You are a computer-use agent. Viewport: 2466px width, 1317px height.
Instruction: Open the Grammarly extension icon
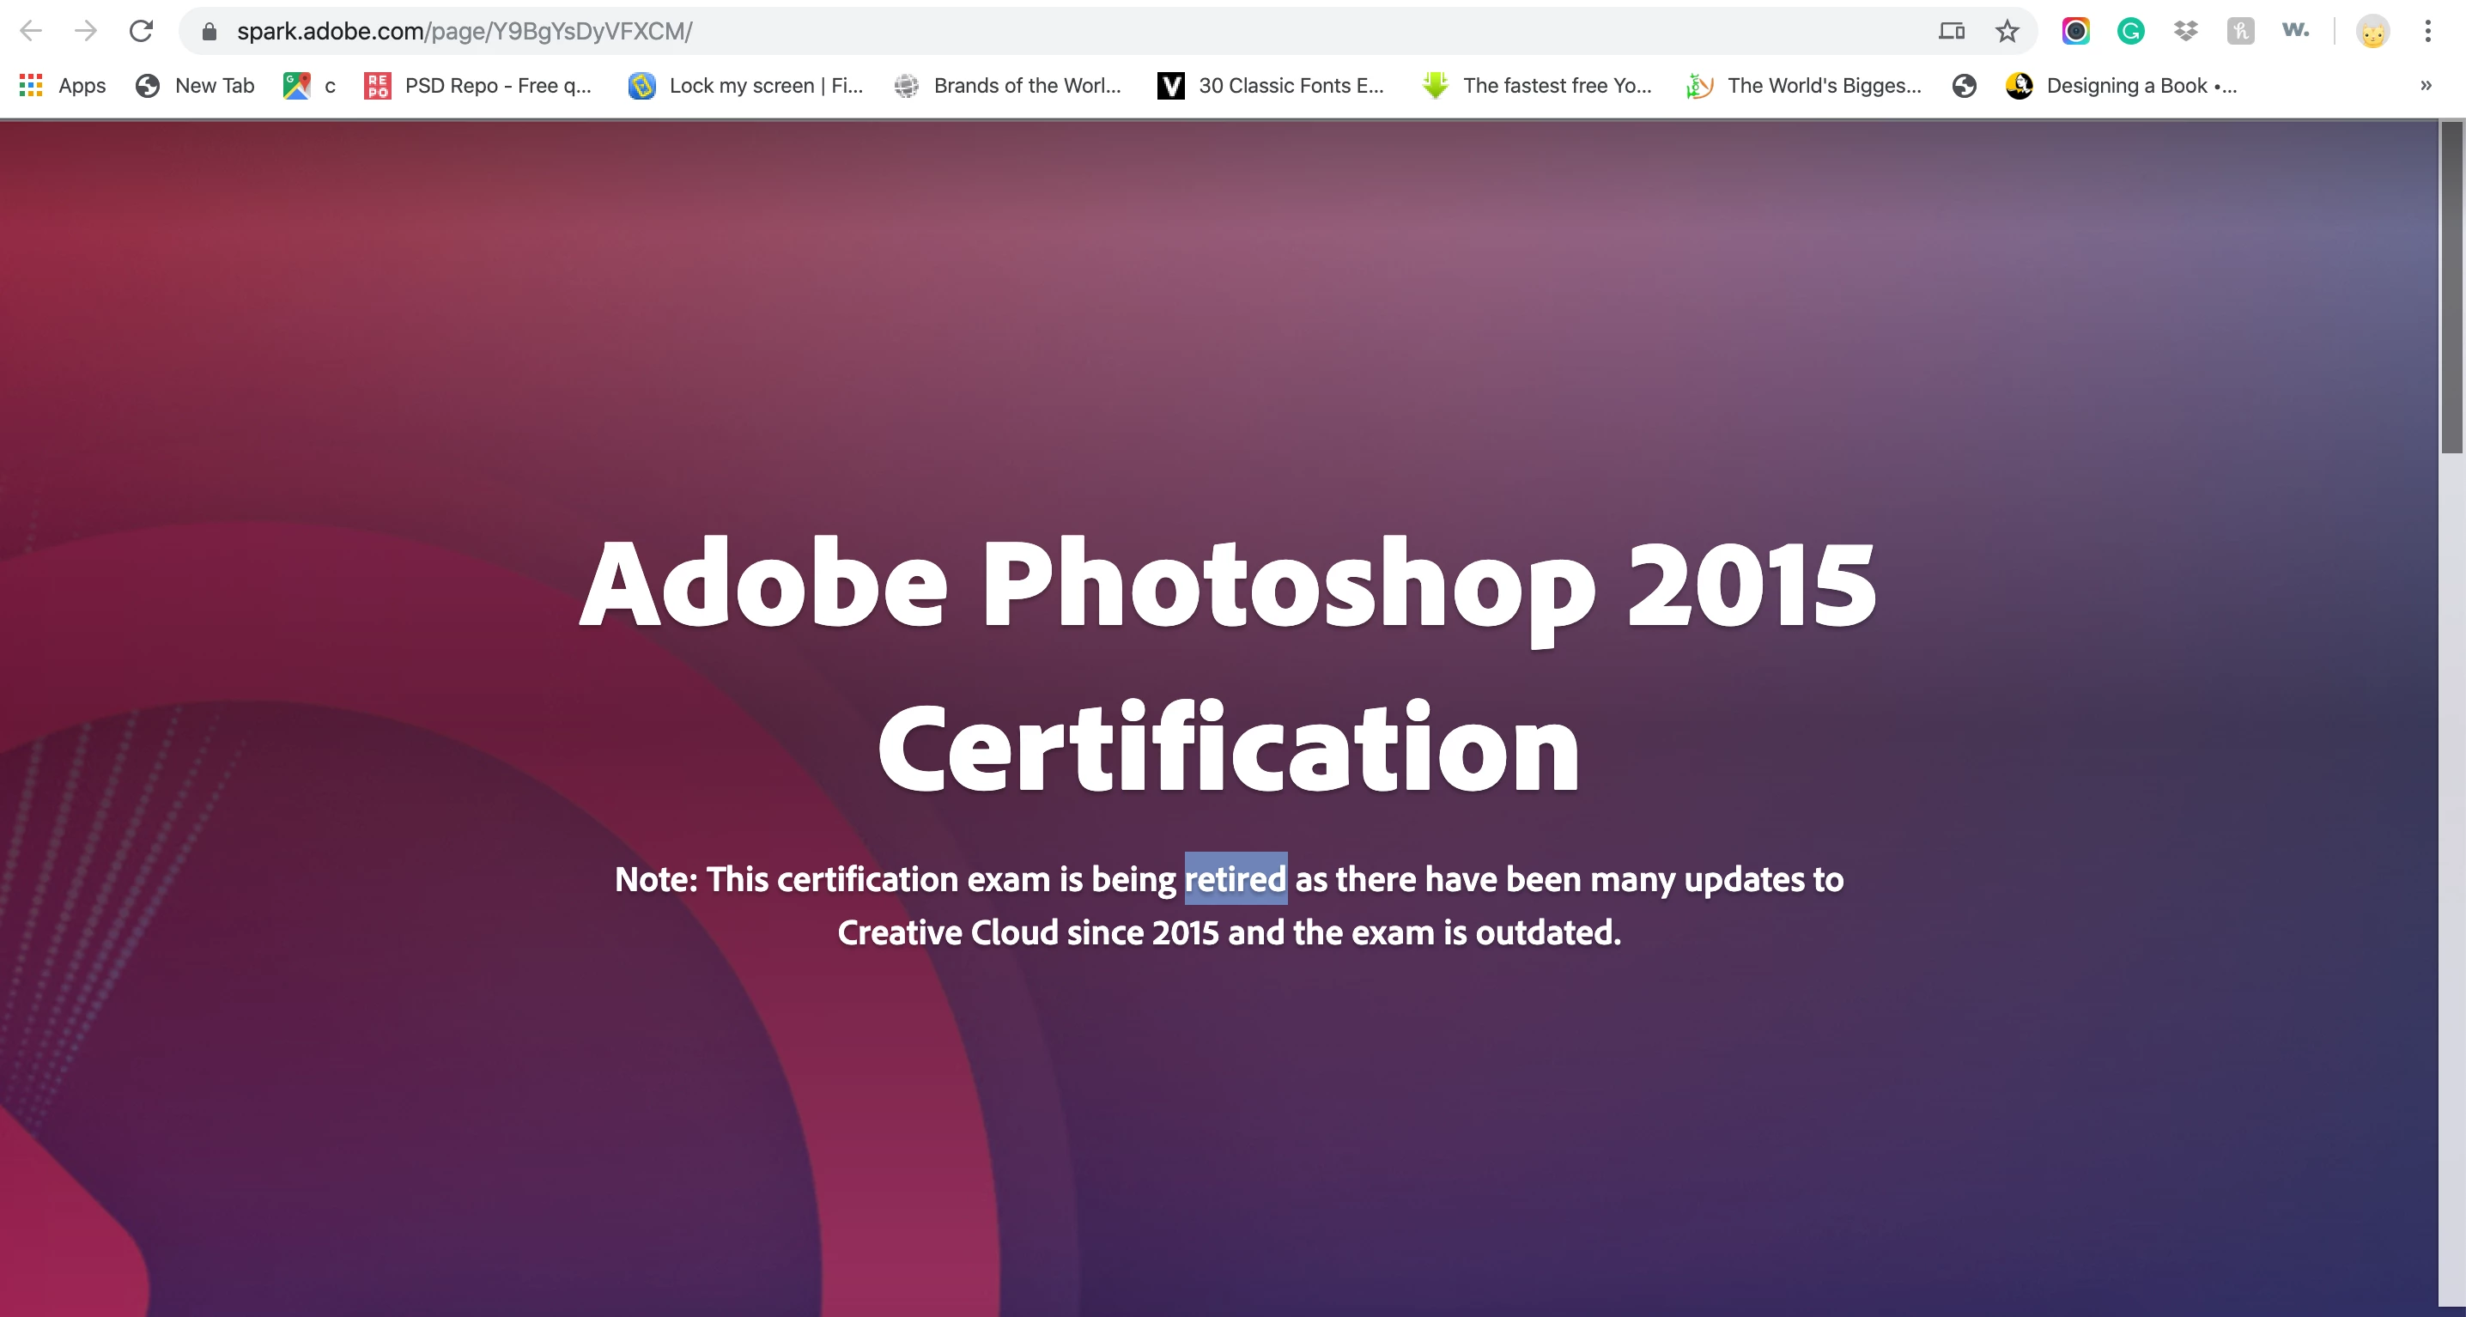point(2130,32)
